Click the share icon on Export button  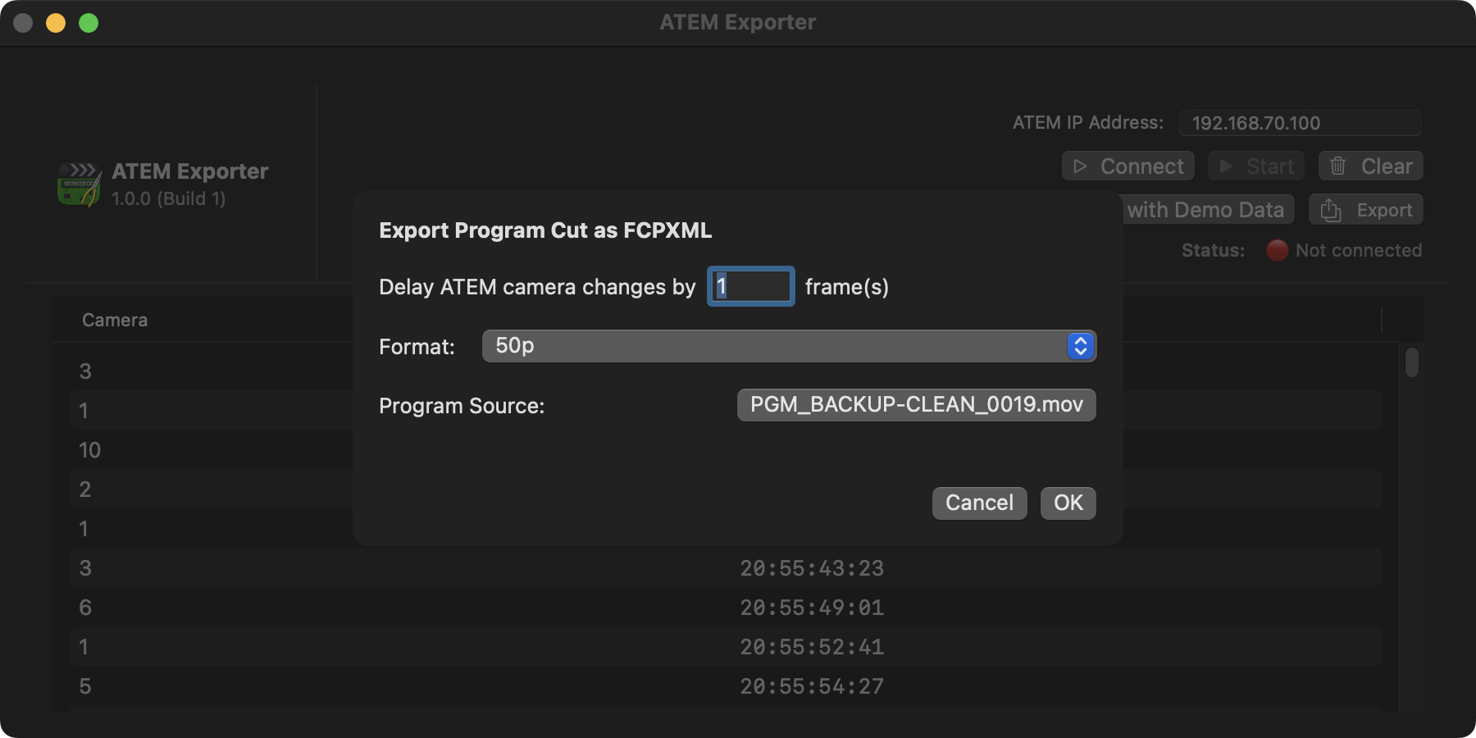[x=1331, y=211]
